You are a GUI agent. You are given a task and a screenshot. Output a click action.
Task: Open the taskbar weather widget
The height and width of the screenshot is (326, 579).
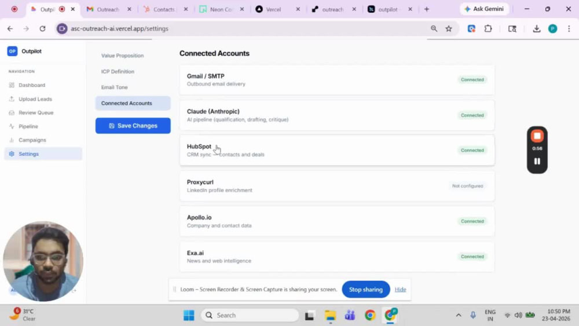tap(23, 315)
